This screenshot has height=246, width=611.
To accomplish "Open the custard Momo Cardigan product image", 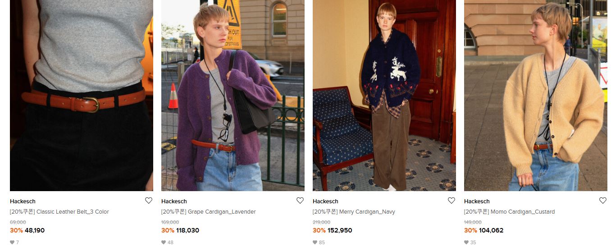I will click(536, 95).
